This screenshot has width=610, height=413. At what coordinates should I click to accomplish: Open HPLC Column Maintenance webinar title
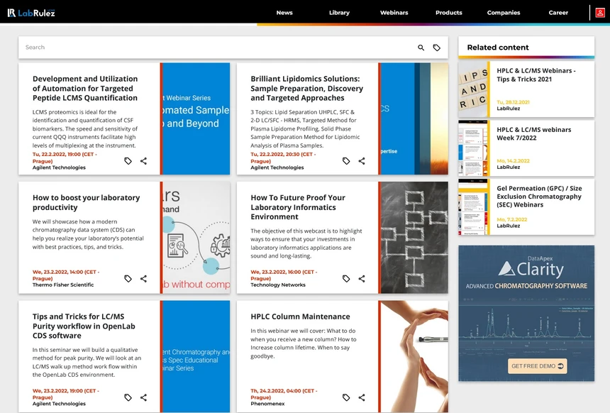pyautogui.click(x=300, y=317)
